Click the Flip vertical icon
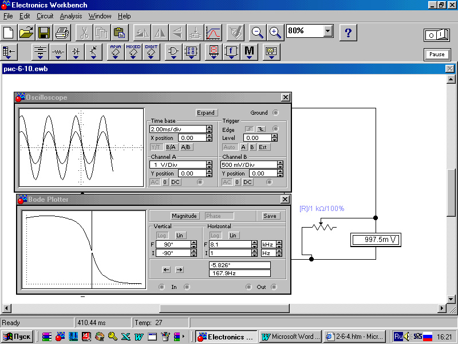The width and height of the screenshot is (458, 344). click(x=177, y=33)
